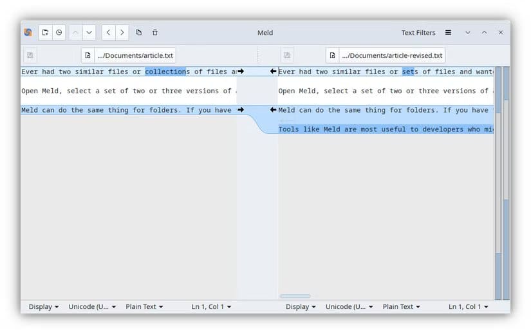Minimize window with title bar down chevron
The height and width of the screenshot is (334, 531).
point(468,33)
